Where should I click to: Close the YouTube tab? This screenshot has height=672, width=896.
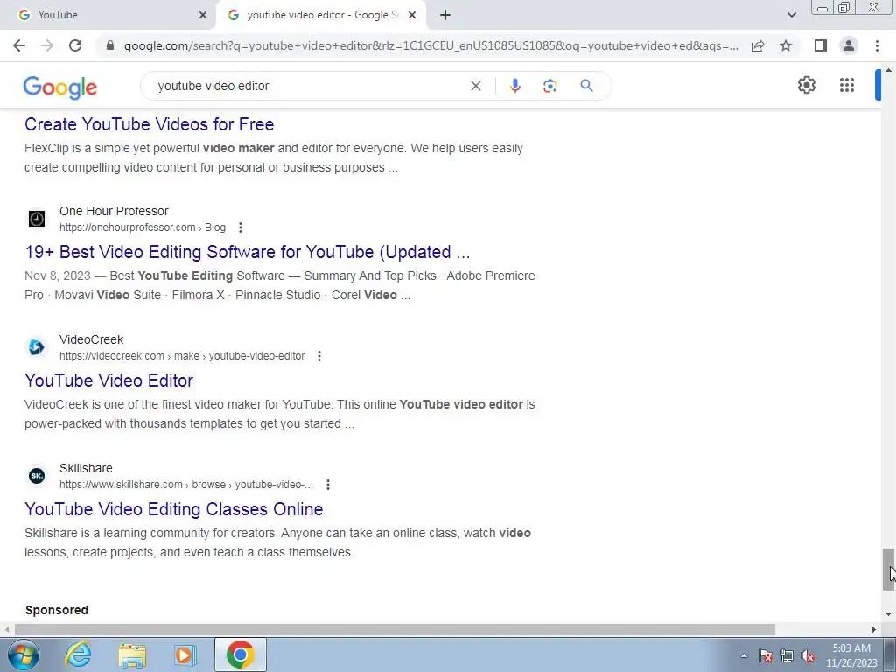[x=203, y=15]
